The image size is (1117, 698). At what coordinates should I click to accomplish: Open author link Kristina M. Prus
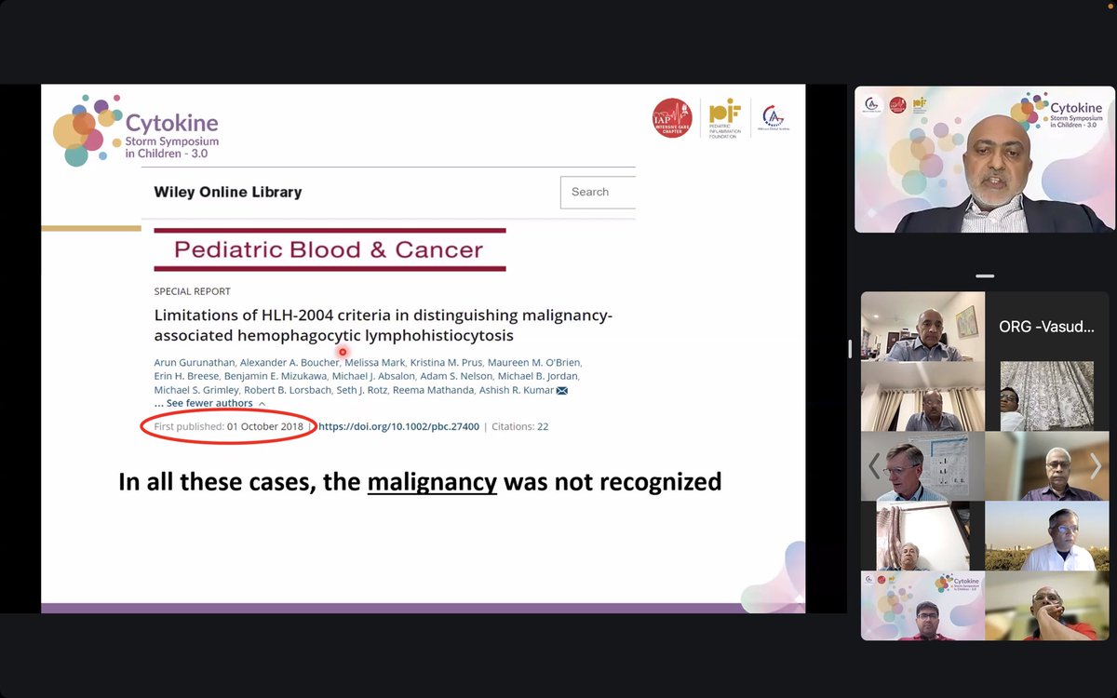pos(447,362)
